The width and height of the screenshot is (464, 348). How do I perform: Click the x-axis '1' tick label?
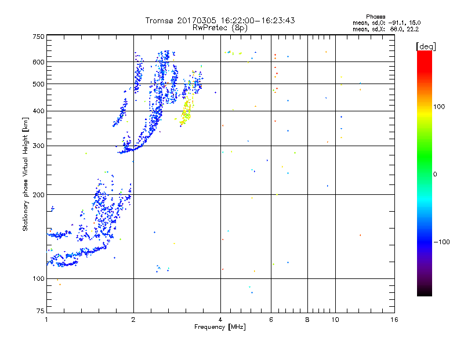point(46,320)
